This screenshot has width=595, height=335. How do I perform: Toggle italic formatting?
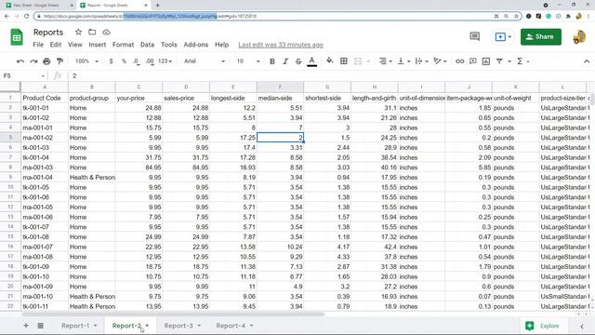(285, 61)
